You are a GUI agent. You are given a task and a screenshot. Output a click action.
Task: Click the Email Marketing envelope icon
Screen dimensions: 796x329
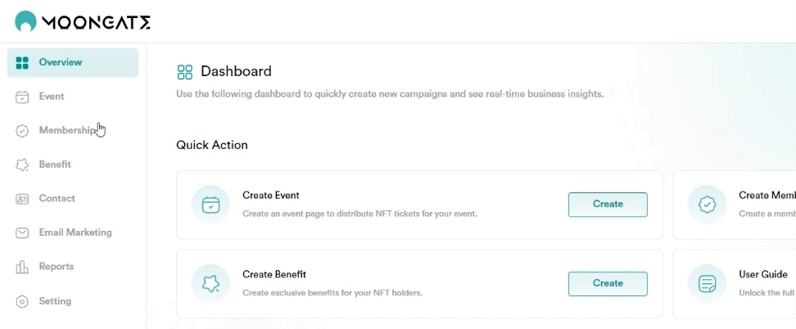22,233
